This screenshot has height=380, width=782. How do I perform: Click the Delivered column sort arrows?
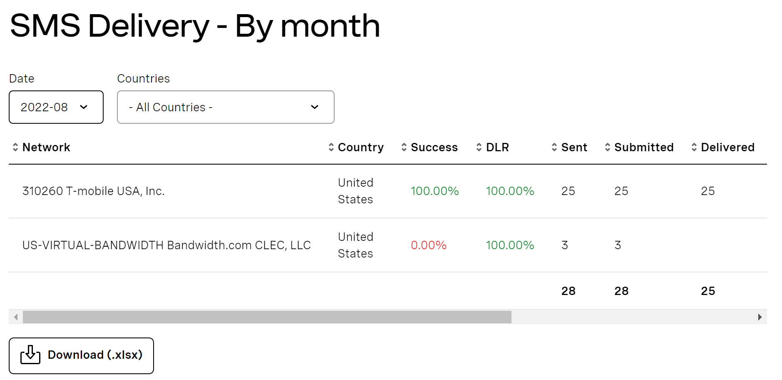(694, 147)
